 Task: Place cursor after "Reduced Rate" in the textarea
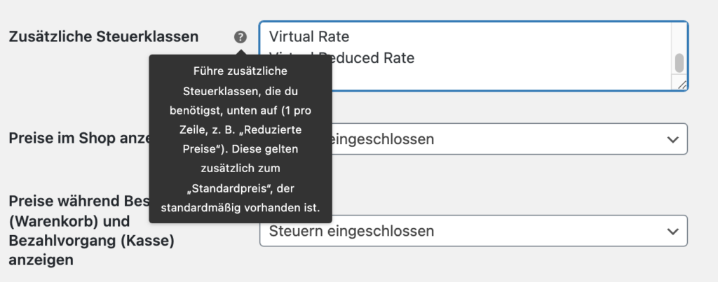click(415, 58)
